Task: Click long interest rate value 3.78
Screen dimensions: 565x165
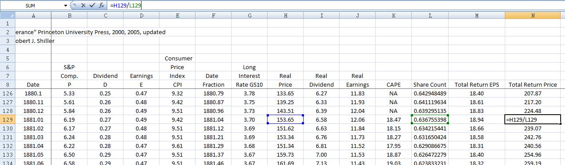Action: (250, 93)
